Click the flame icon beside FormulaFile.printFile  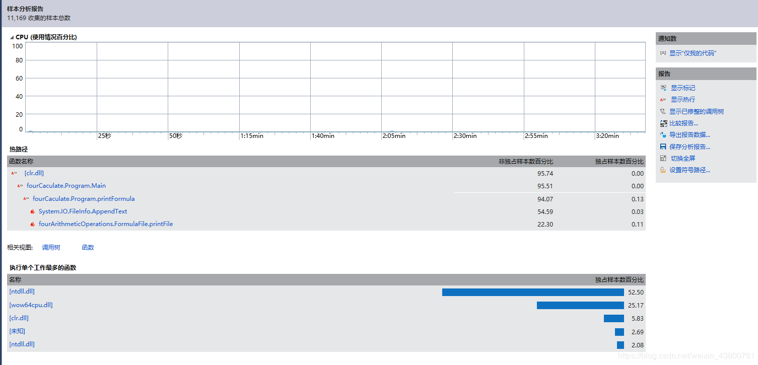32,224
